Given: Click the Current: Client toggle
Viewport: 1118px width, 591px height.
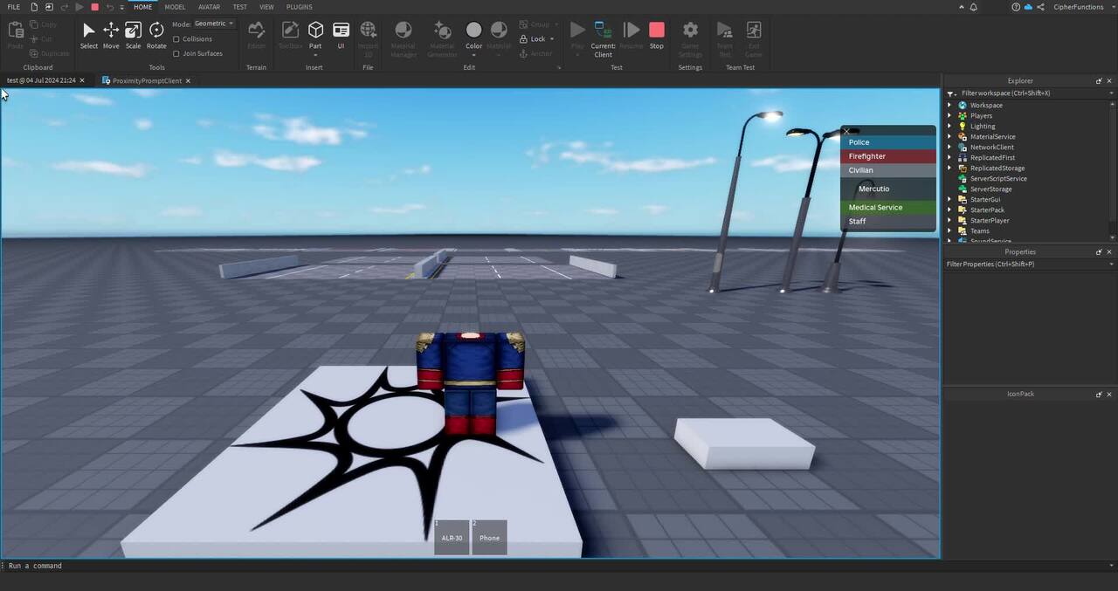Looking at the screenshot, I should [x=604, y=39].
